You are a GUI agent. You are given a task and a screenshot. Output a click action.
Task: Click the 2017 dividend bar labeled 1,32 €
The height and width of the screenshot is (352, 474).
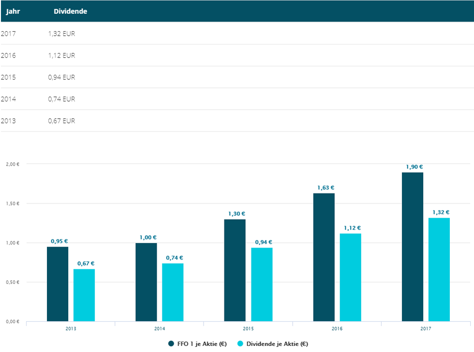coord(439,269)
